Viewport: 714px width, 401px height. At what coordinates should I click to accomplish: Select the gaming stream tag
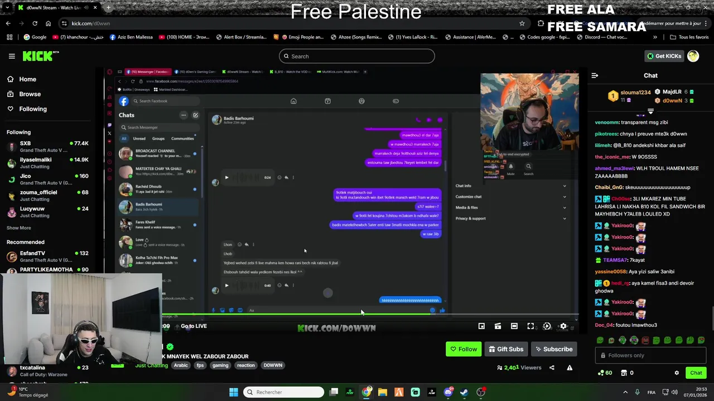click(220, 365)
